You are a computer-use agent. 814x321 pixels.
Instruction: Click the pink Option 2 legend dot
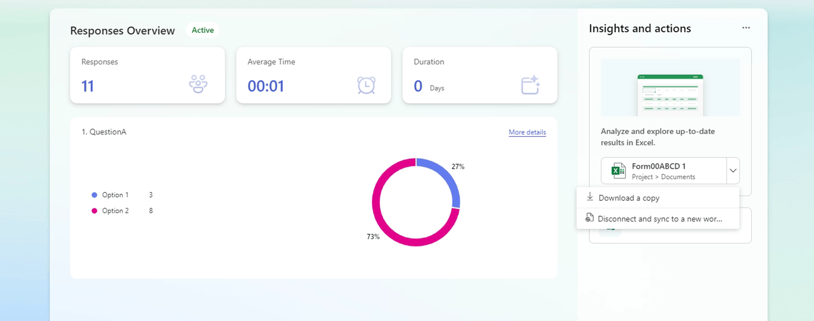tap(94, 211)
